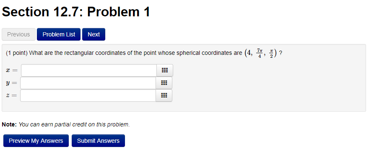382x152 pixels.
Task: Open the equation editor grid for z
Action: 164,95
